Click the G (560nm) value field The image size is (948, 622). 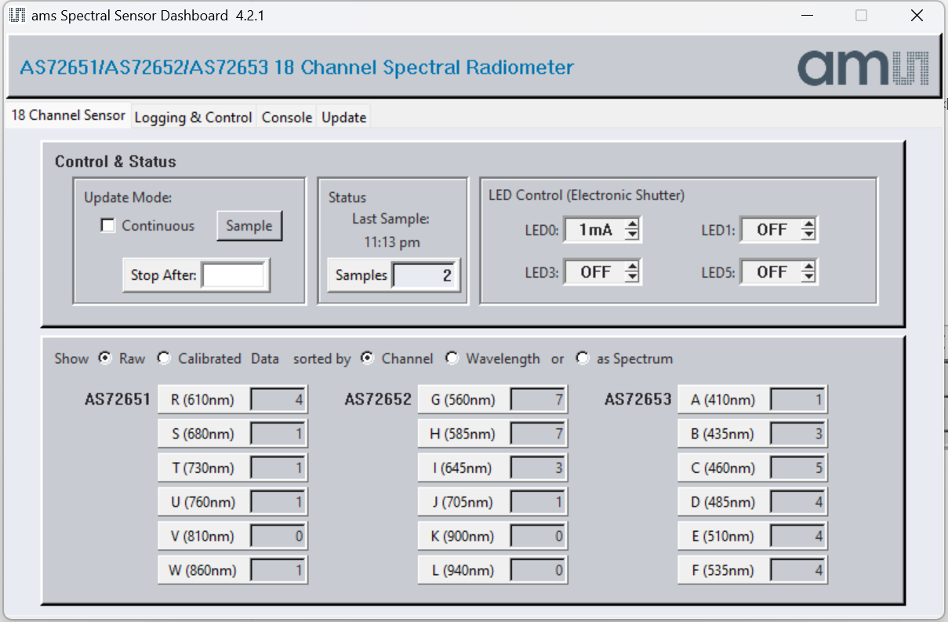pos(537,400)
